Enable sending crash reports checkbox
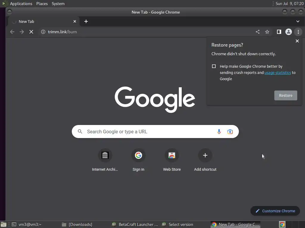305x228 pixels. 214,66
